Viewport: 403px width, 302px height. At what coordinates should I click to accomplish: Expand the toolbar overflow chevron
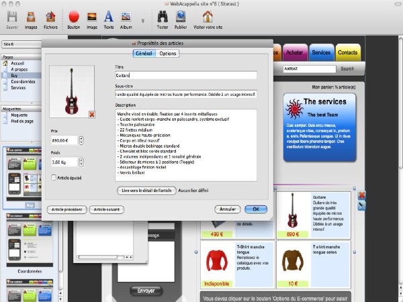143,21
